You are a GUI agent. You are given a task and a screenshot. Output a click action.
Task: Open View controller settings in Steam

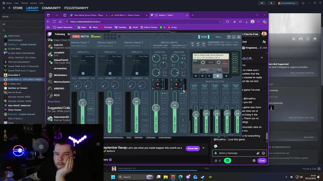302,73
